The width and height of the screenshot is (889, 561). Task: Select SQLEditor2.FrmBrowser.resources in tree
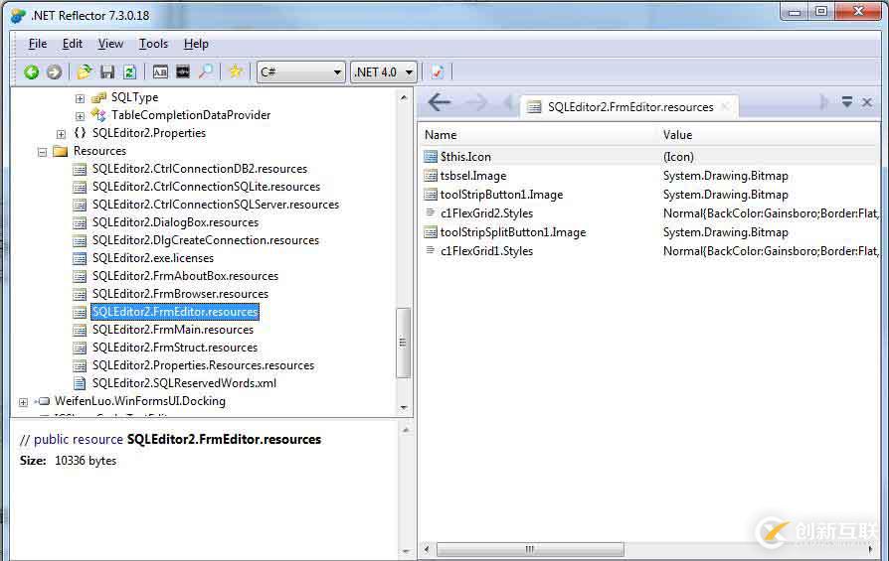tap(180, 294)
